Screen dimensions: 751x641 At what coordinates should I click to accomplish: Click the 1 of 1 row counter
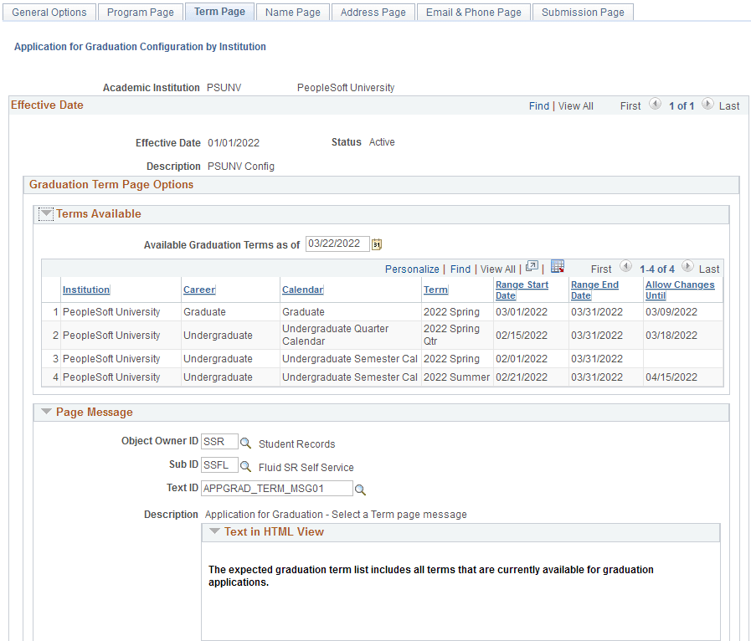click(681, 105)
